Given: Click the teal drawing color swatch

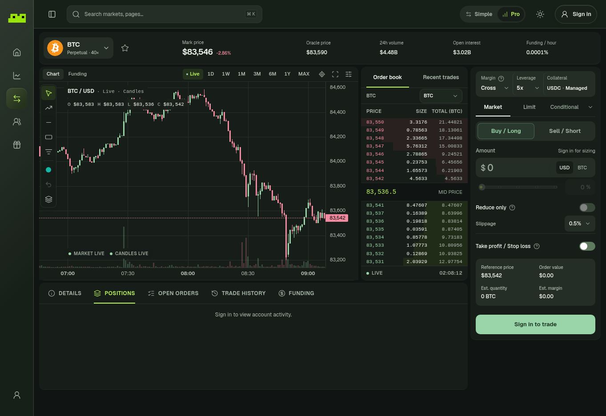Looking at the screenshot, I should click(x=48, y=170).
